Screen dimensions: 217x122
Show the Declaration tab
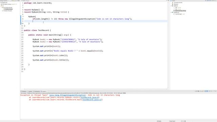coord(36,91)
